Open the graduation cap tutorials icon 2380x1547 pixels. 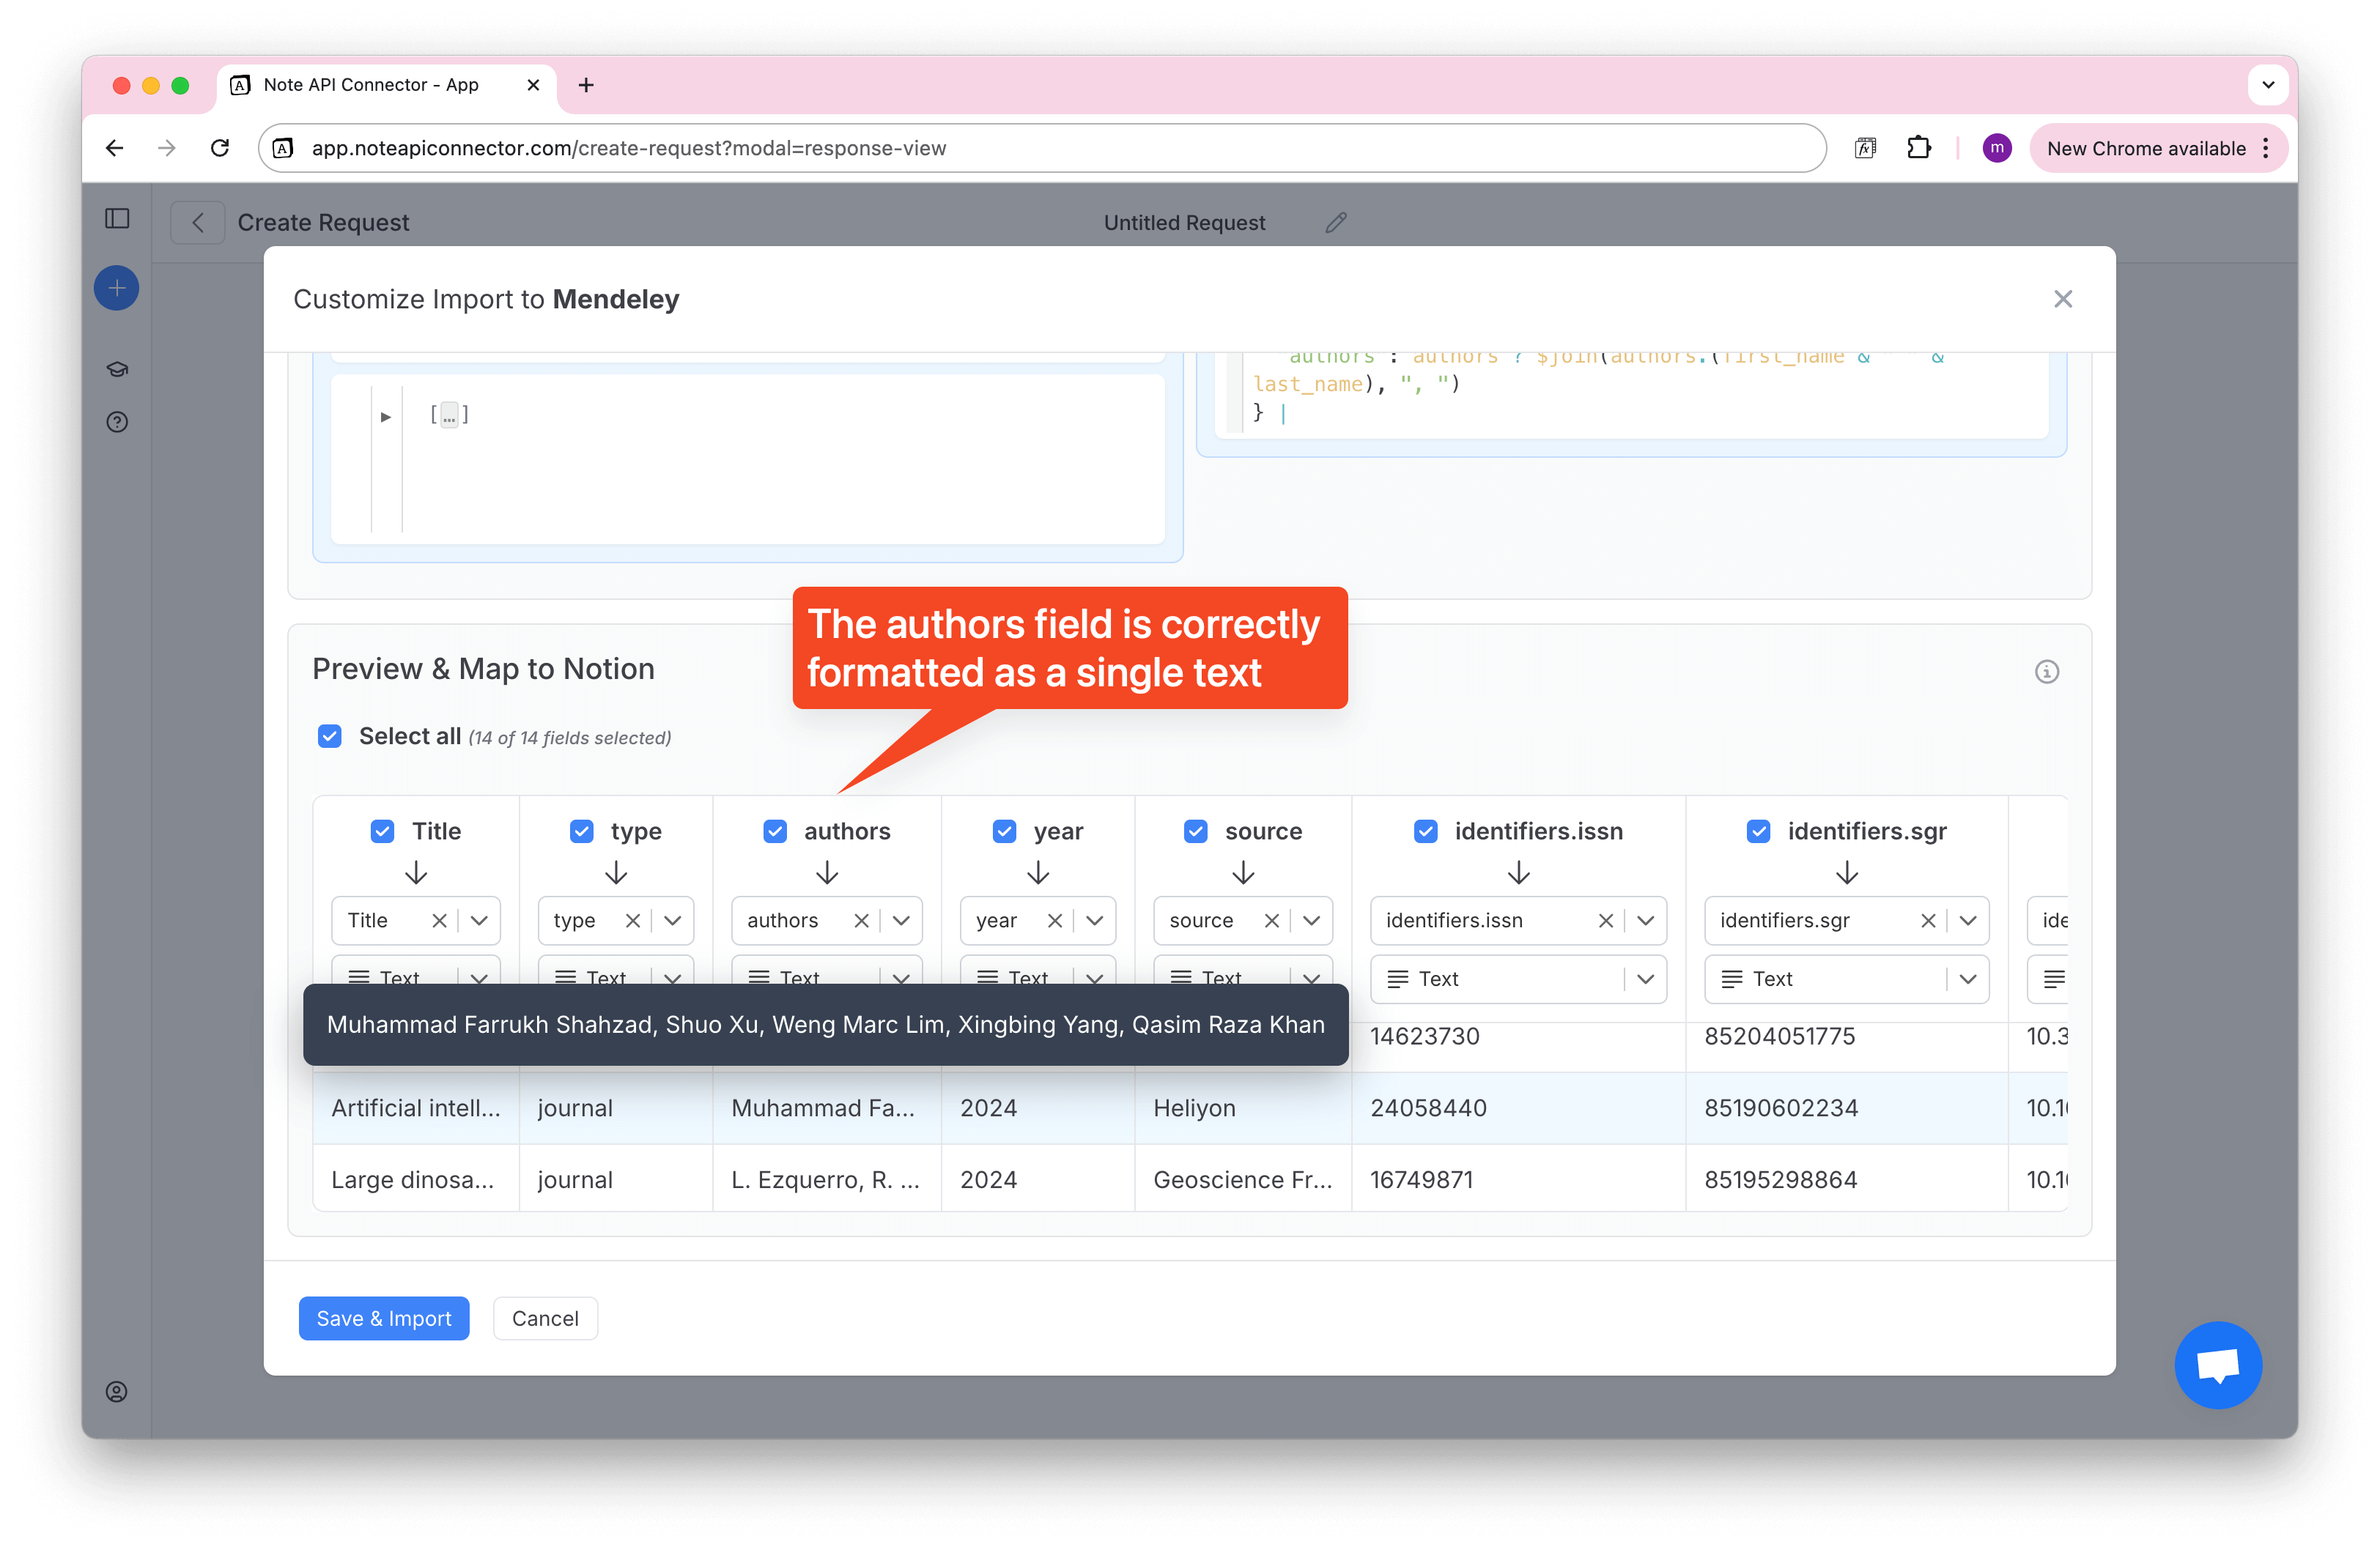tap(117, 368)
